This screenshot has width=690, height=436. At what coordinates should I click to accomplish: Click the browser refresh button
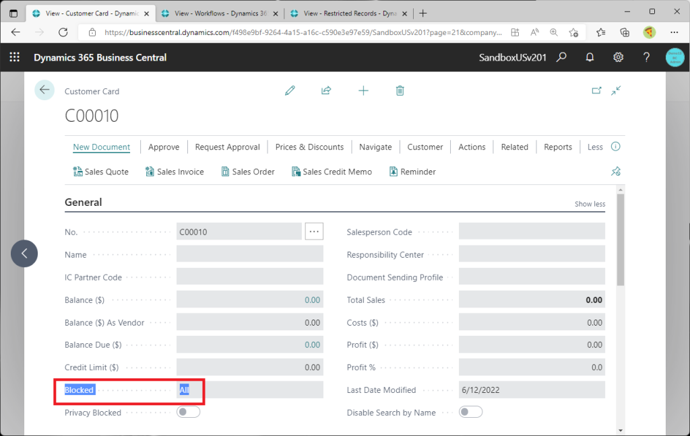tap(63, 32)
